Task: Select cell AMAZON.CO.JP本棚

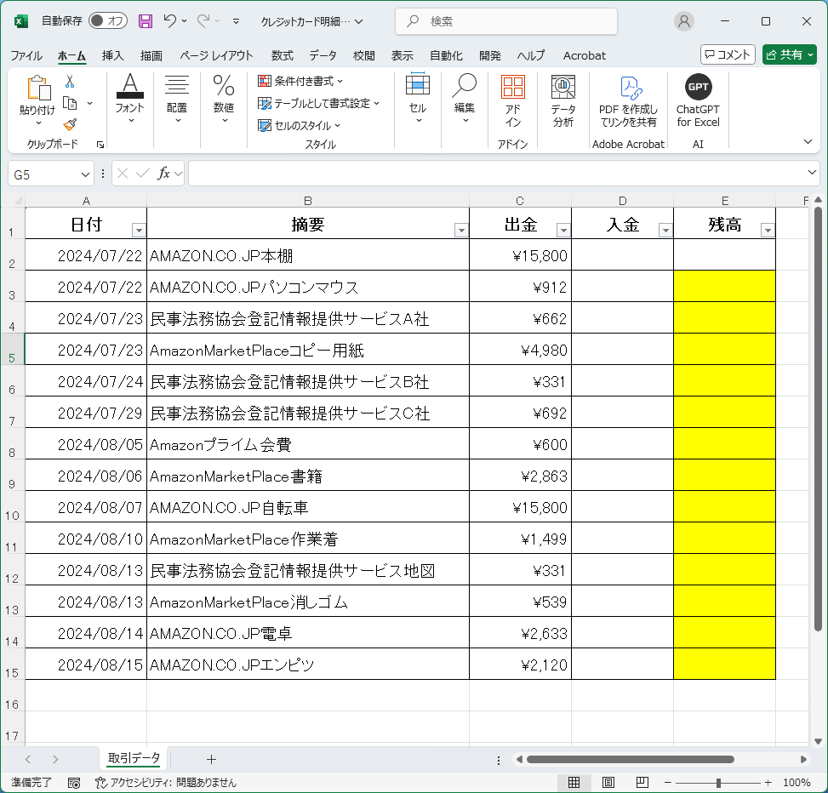Action: point(308,255)
